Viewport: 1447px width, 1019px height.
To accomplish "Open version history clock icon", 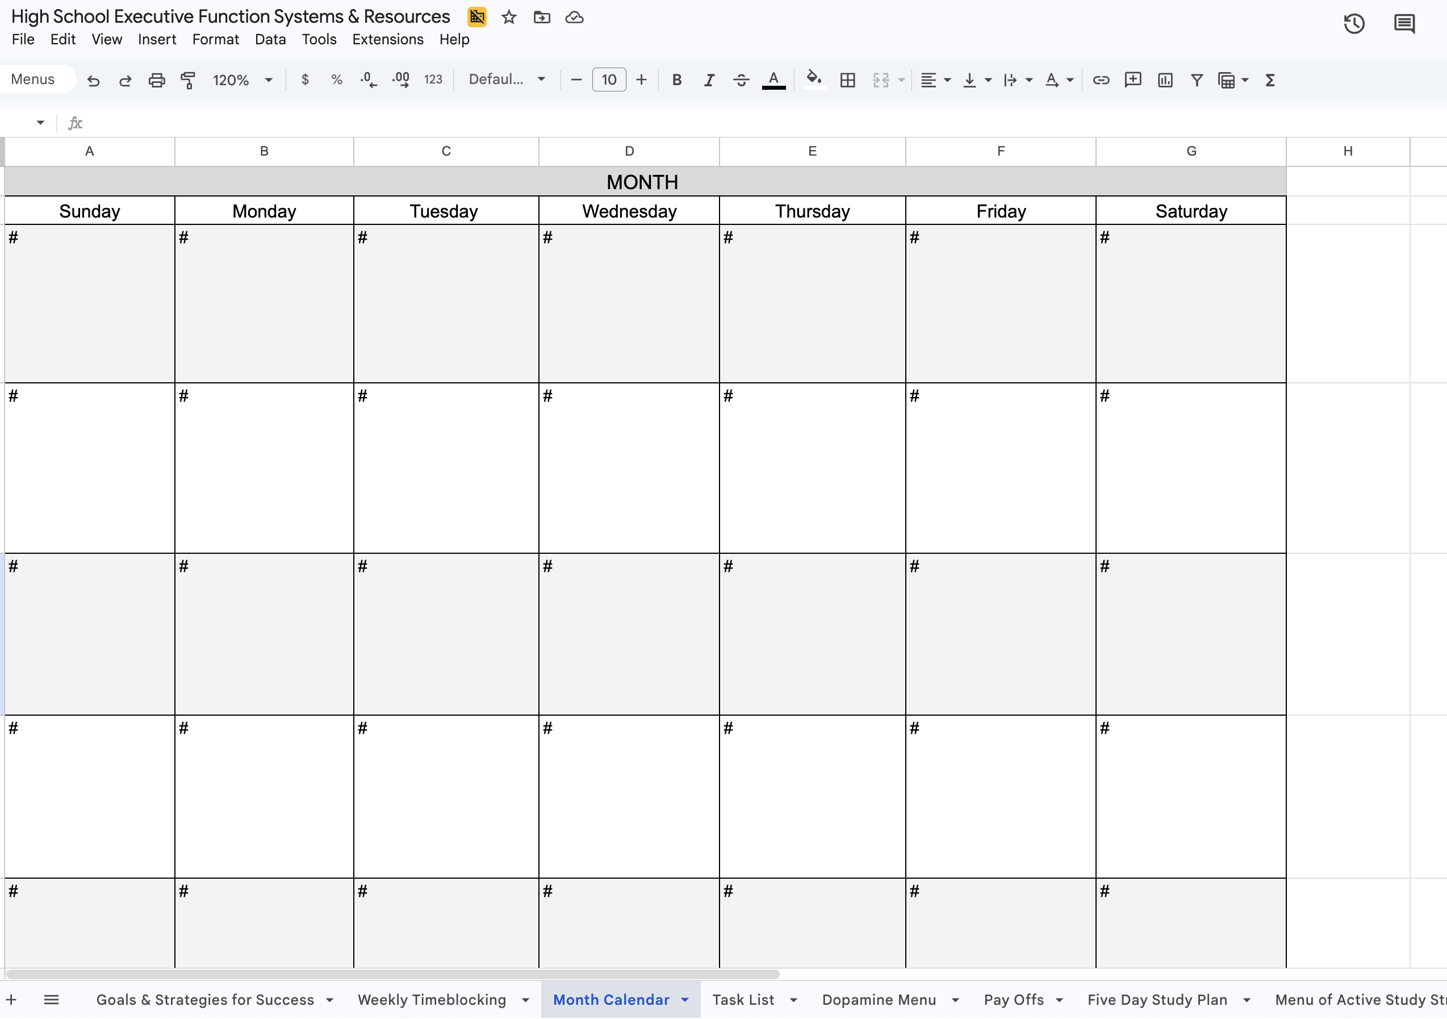I will point(1354,24).
